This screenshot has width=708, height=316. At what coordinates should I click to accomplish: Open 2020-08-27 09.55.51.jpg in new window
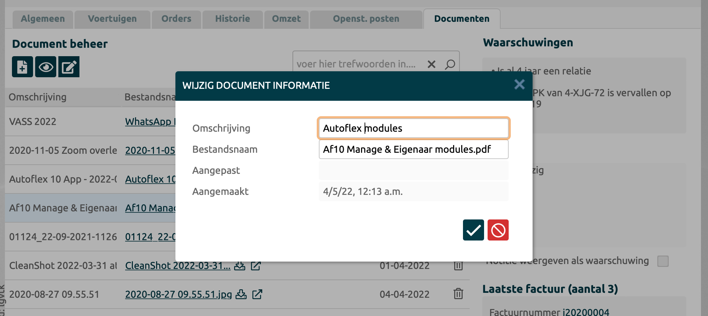[257, 294]
